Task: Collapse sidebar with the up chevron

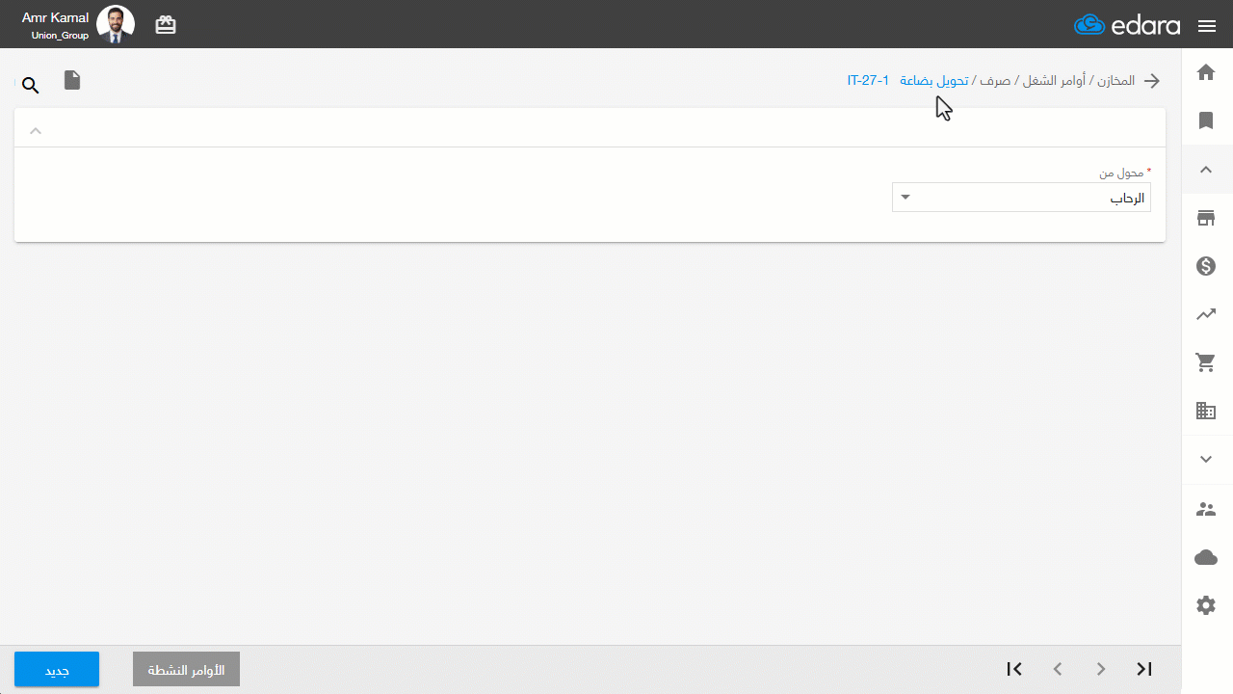Action: pyautogui.click(x=1206, y=170)
